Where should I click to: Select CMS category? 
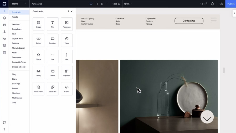click(x=14, y=103)
